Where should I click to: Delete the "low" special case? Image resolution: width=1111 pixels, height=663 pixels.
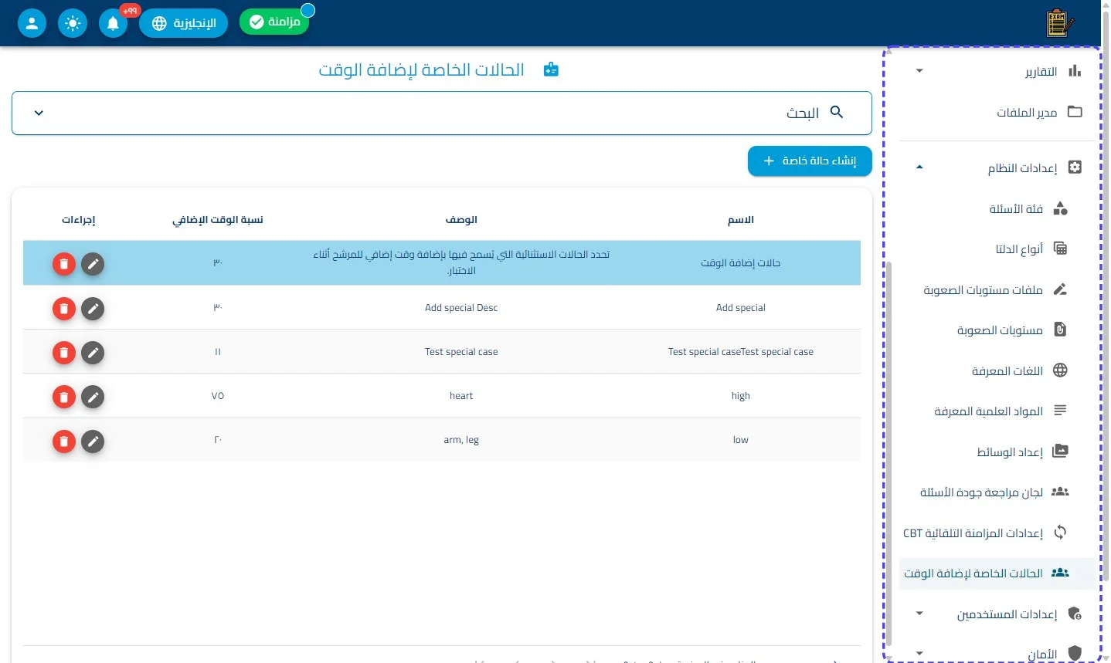pos(64,441)
